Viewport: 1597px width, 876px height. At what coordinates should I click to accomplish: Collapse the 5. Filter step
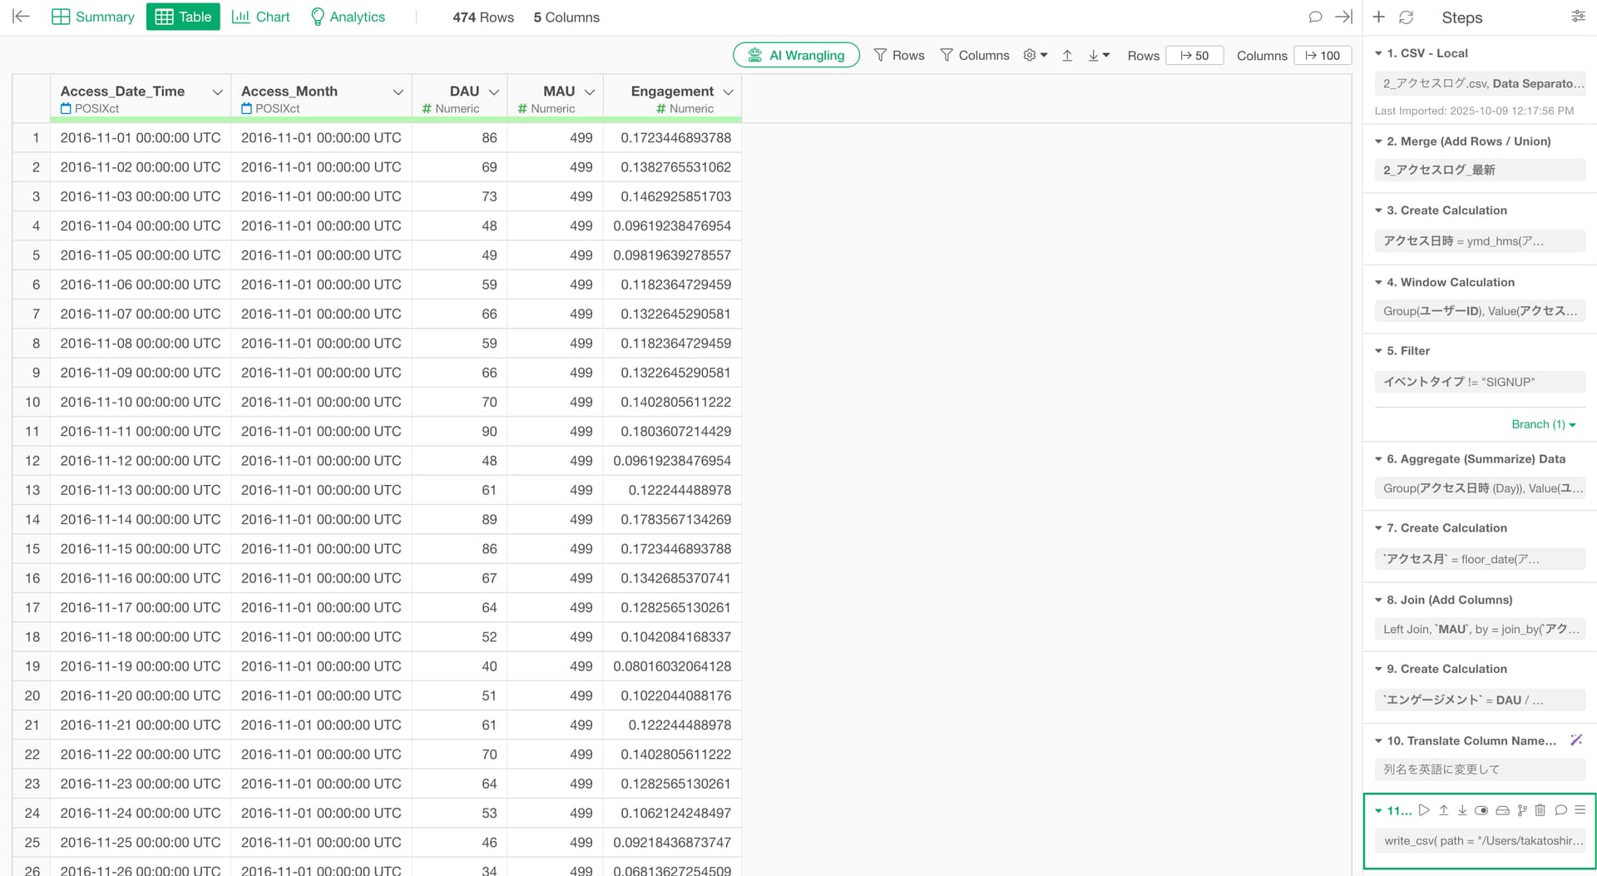tap(1378, 351)
